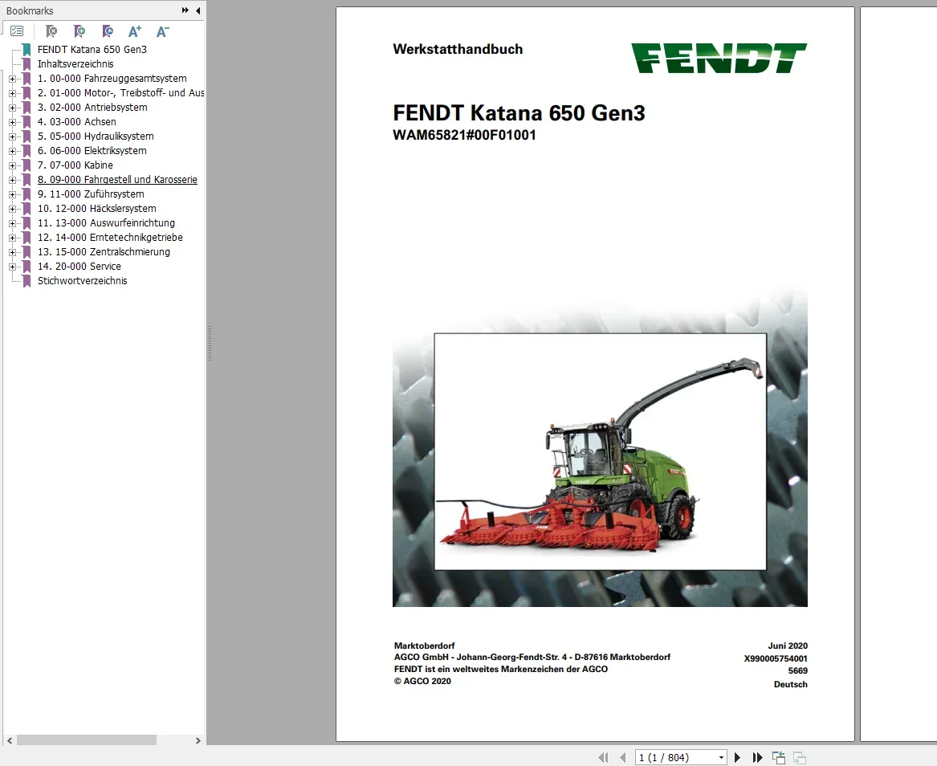Click the bookmark page icon beside Inhaltsverzeichnis
The height and width of the screenshot is (766, 937).
(x=26, y=64)
